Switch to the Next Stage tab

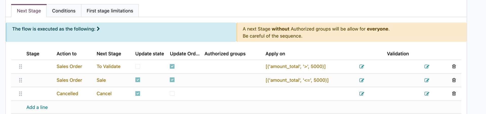(29, 11)
